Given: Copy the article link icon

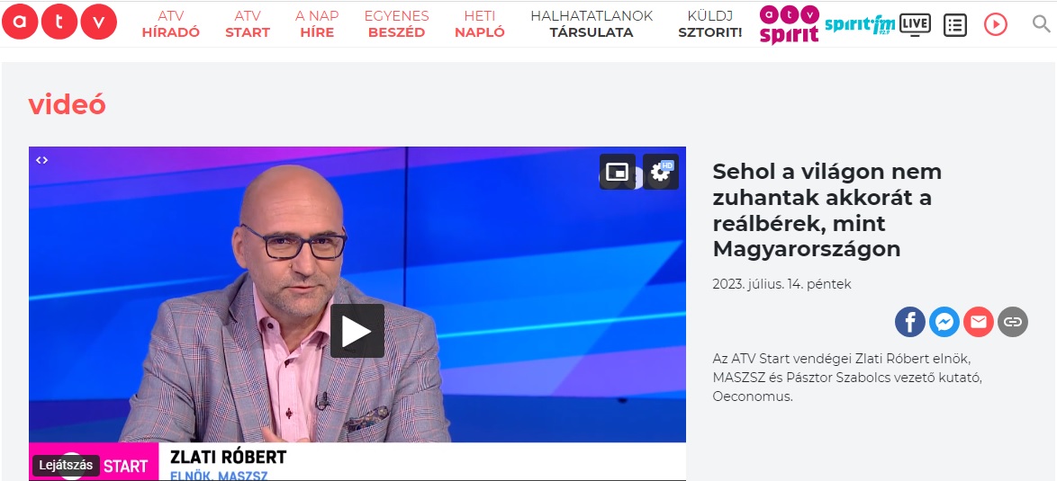Looking at the screenshot, I should pyautogui.click(x=1013, y=322).
